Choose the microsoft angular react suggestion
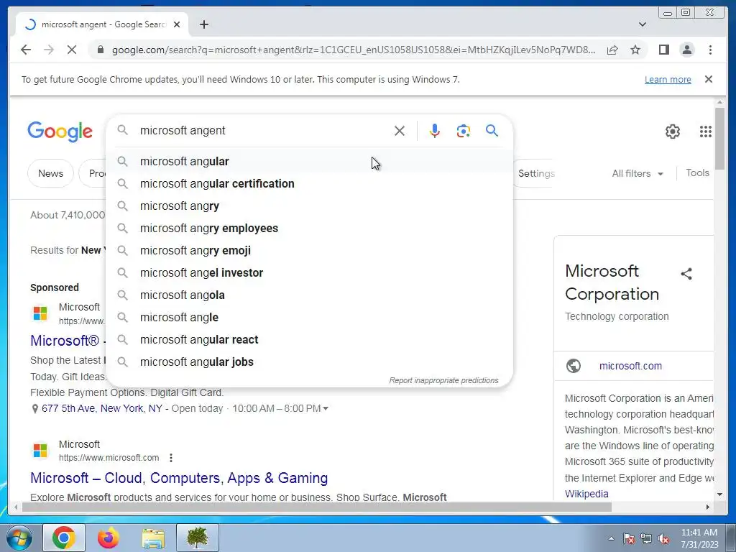This screenshot has height=552, width=736. [310, 340]
